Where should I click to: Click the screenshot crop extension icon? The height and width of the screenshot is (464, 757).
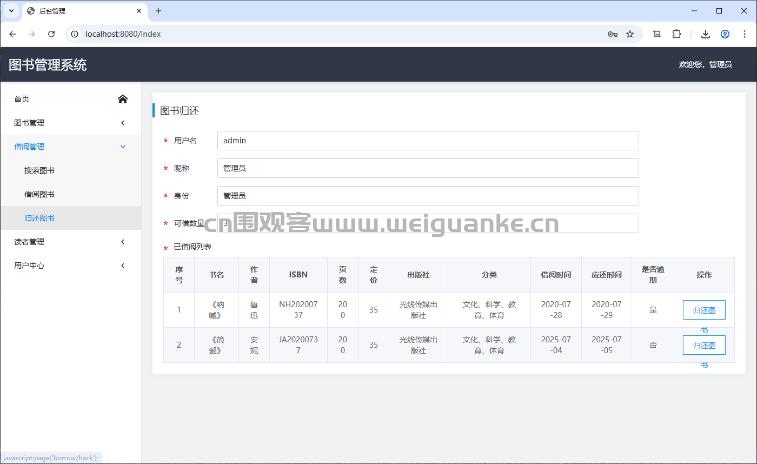[657, 34]
